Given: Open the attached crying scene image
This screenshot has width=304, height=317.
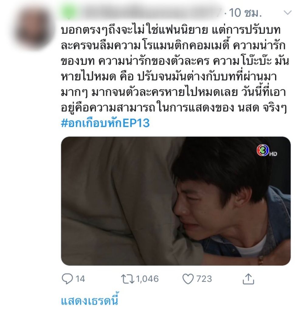Looking at the screenshot, I should [x=176, y=201].
